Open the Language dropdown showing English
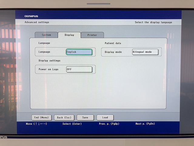This screenshot has width=194, height=146. coord(79,52)
